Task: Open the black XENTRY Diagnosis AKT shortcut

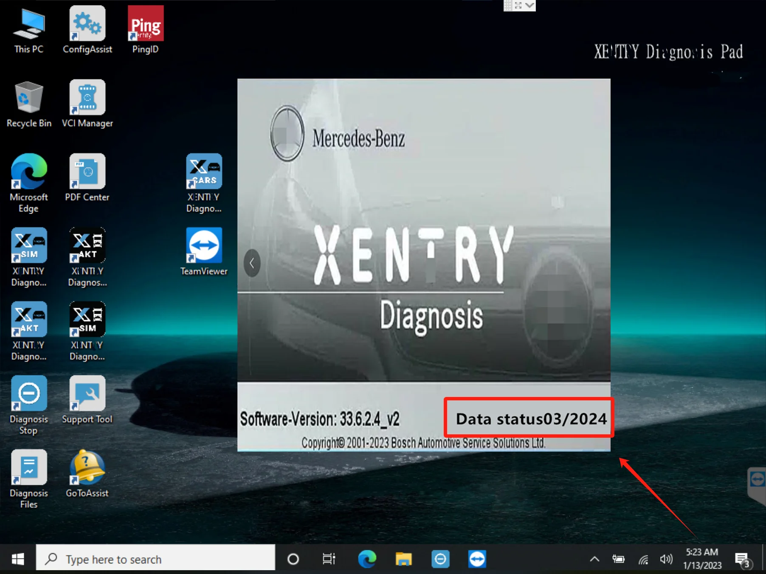Action: tap(87, 246)
